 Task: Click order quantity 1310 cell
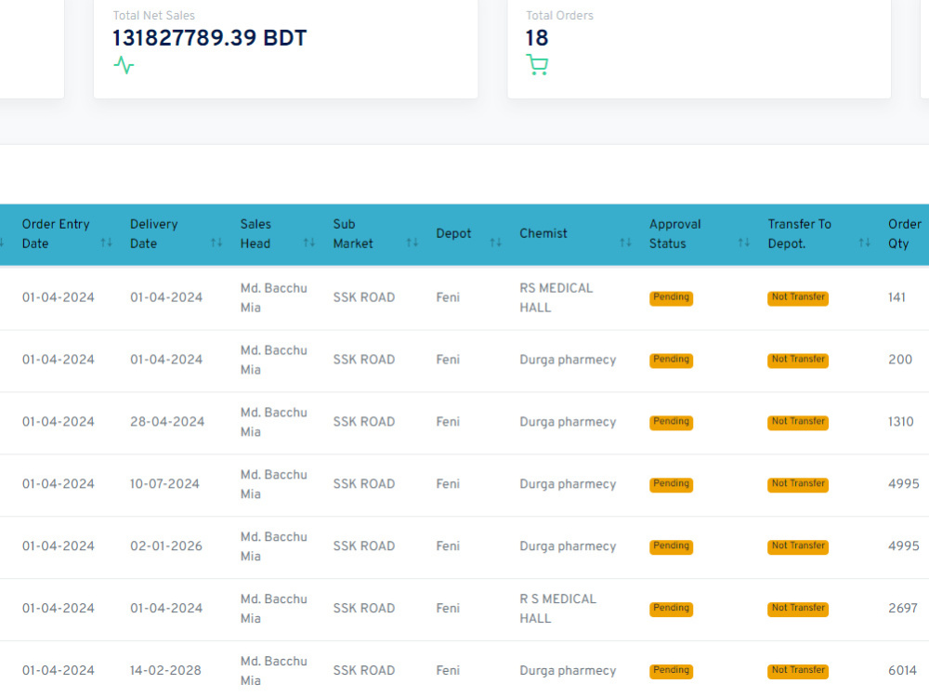(x=900, y=422)
